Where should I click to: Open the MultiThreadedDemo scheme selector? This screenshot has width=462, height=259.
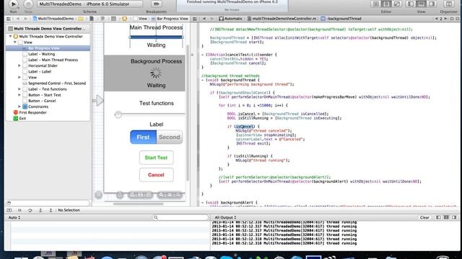pos(61,4)
